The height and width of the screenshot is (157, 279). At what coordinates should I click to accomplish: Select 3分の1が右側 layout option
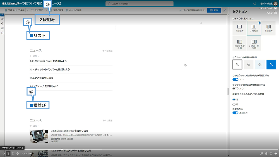click(x=254, y=44)
